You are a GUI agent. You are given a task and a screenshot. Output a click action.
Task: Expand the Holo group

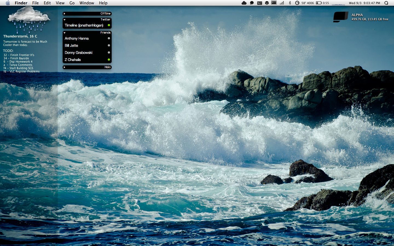(65, 67)
